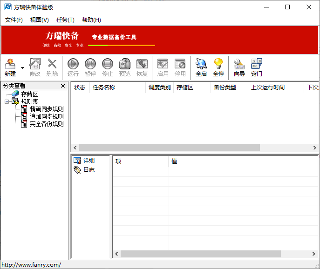Switch to the 详细 view
Screen dimensions: 320x269
point(84,161)
